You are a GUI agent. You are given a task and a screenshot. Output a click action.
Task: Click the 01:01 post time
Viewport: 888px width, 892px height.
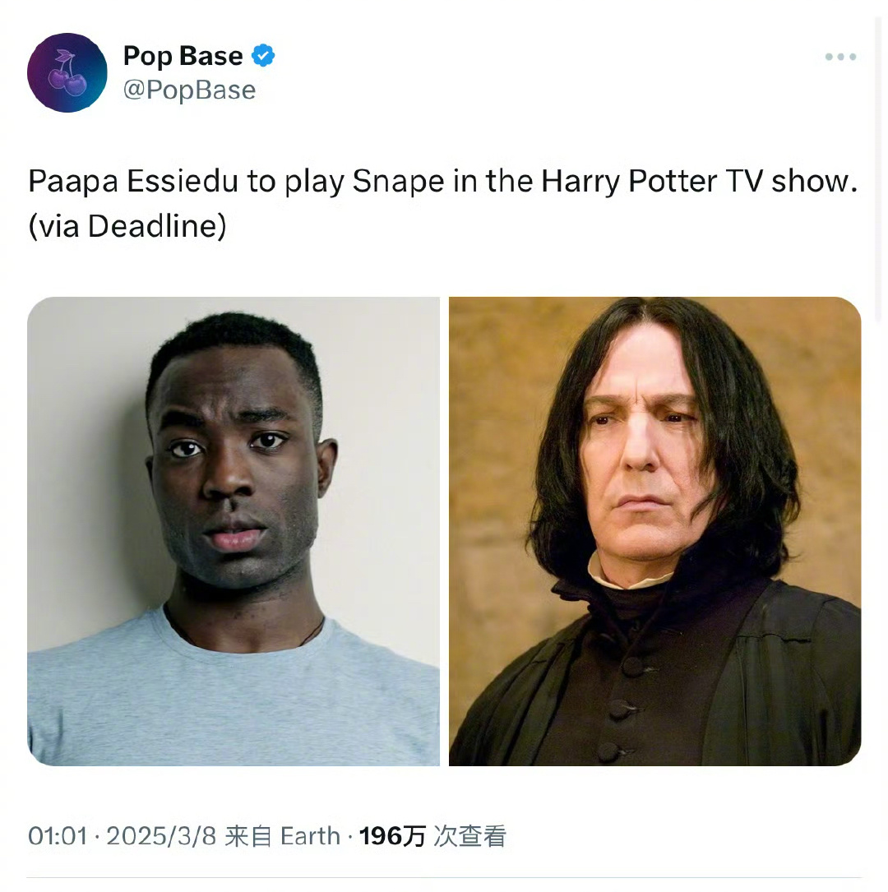point(58,836)
